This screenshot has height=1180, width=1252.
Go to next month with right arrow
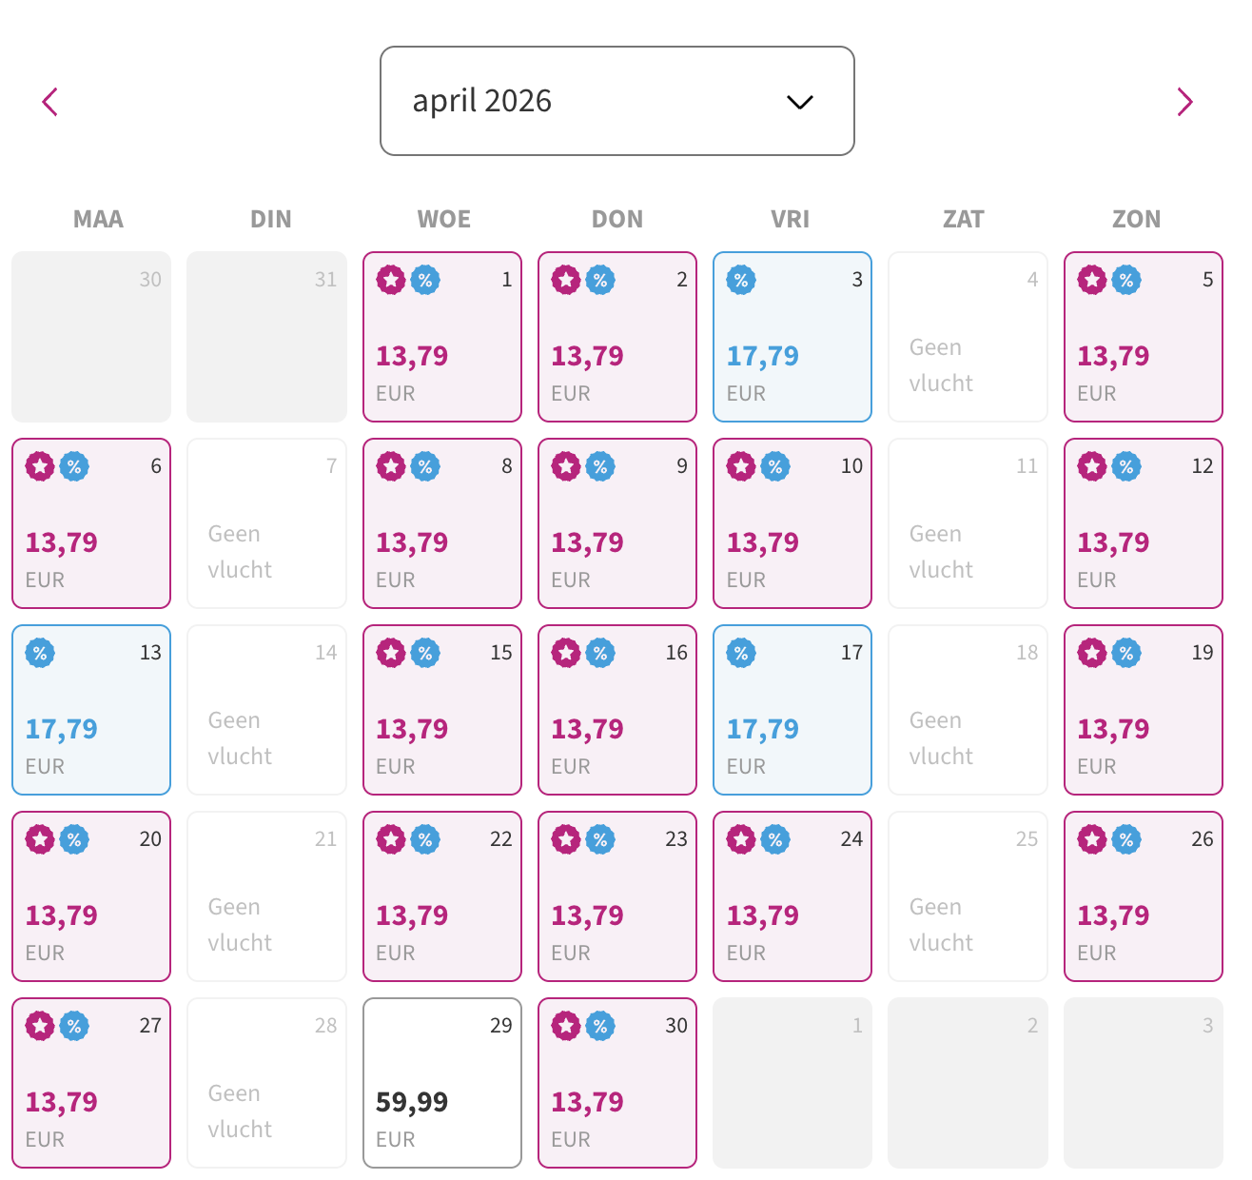[x=1184, y=102]
